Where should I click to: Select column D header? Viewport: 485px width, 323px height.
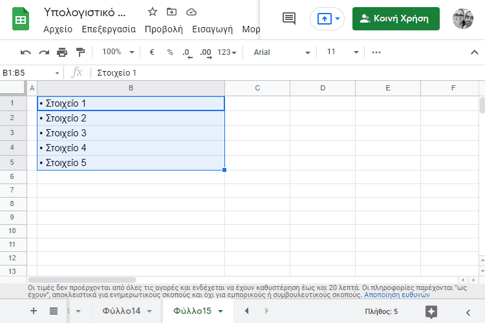point(323,88)
